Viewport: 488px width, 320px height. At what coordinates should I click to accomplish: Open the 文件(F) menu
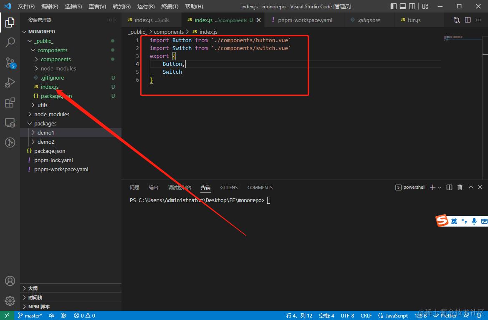26,6
